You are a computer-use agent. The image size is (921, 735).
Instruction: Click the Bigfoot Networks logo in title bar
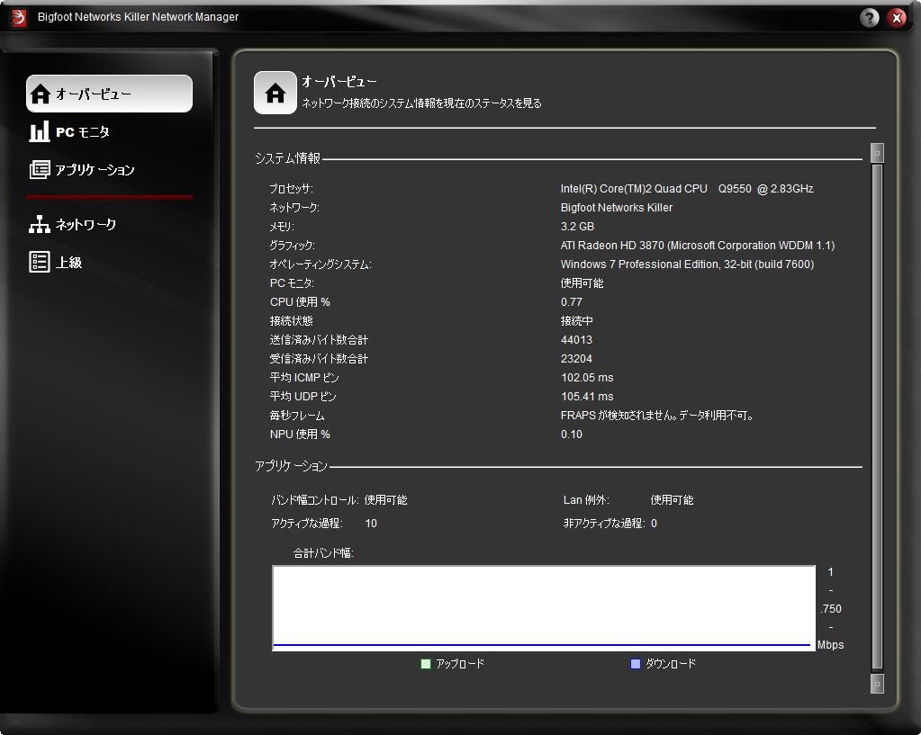[18, 17]
